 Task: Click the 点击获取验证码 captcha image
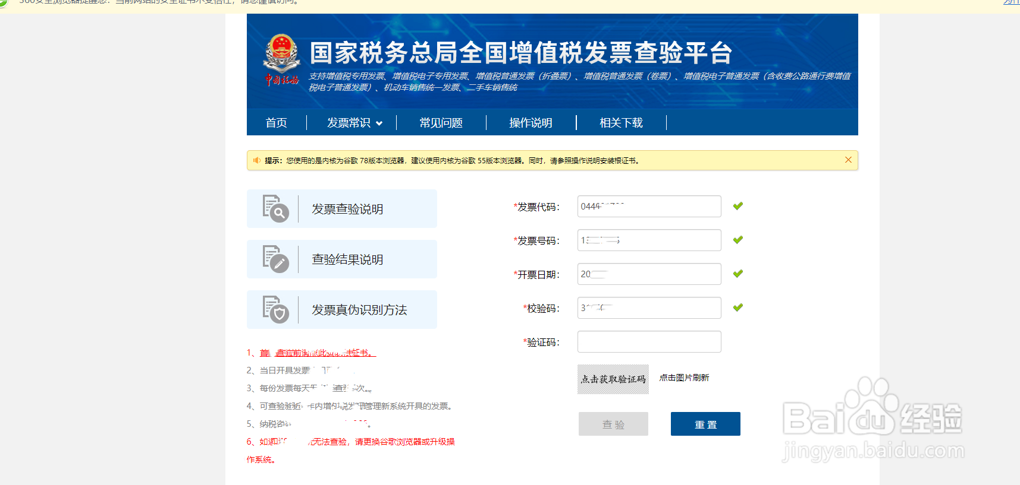tap(613, 379)
